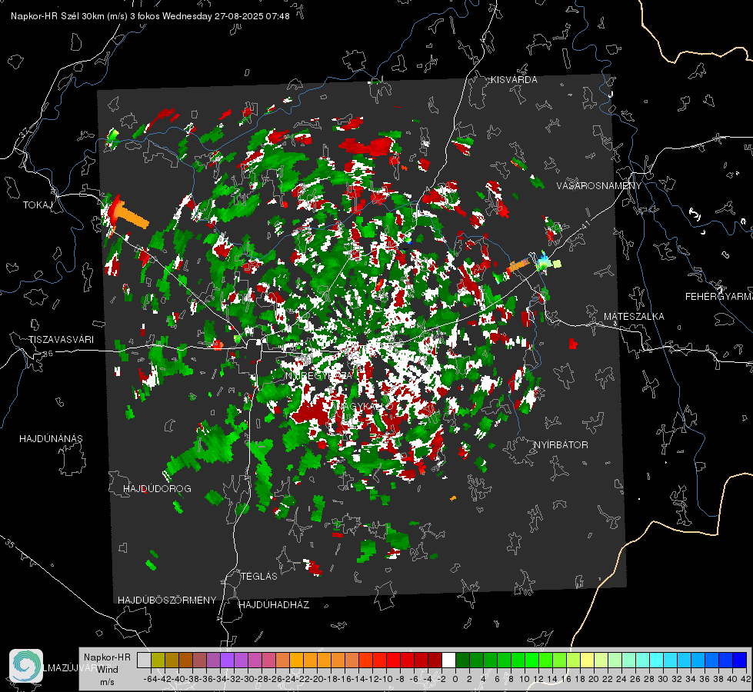Select the VÁSÁROSNAMÉNY city label
The height and width of the screenshot is (692, 753).
[x=599, y=186]
